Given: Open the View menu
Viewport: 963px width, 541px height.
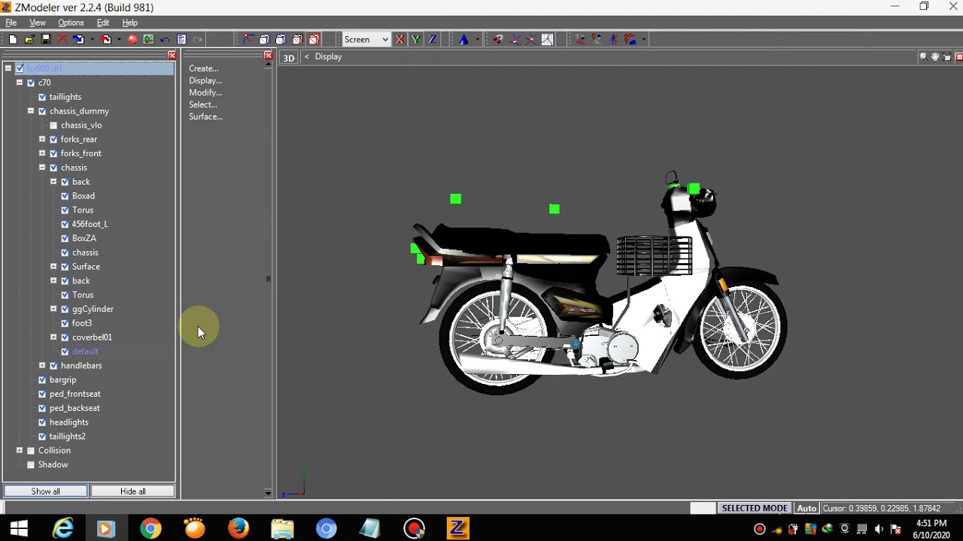Looking at the screenshot, I should coord(38,23).
